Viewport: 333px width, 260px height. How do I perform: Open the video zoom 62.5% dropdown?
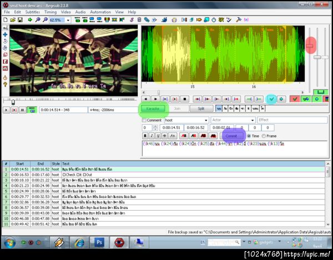[68, 20]
